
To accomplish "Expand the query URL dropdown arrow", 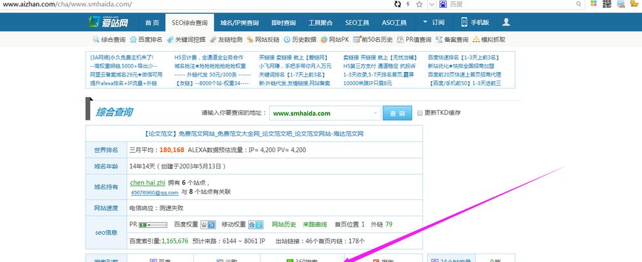I will (375, 113).
